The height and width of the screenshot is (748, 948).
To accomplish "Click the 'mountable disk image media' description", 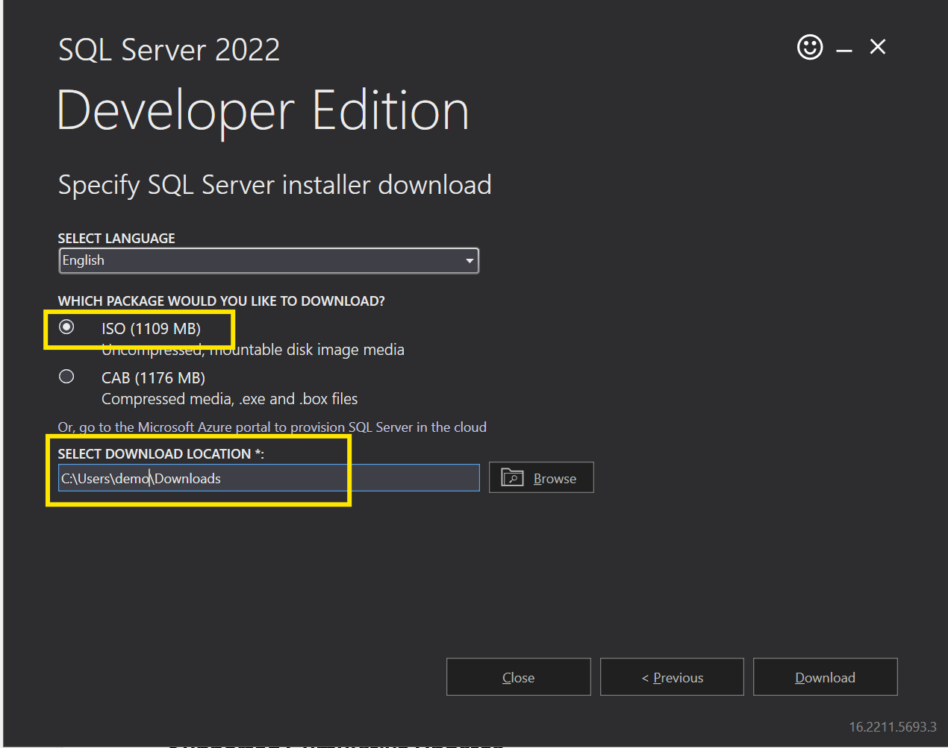I will point(306,350).
